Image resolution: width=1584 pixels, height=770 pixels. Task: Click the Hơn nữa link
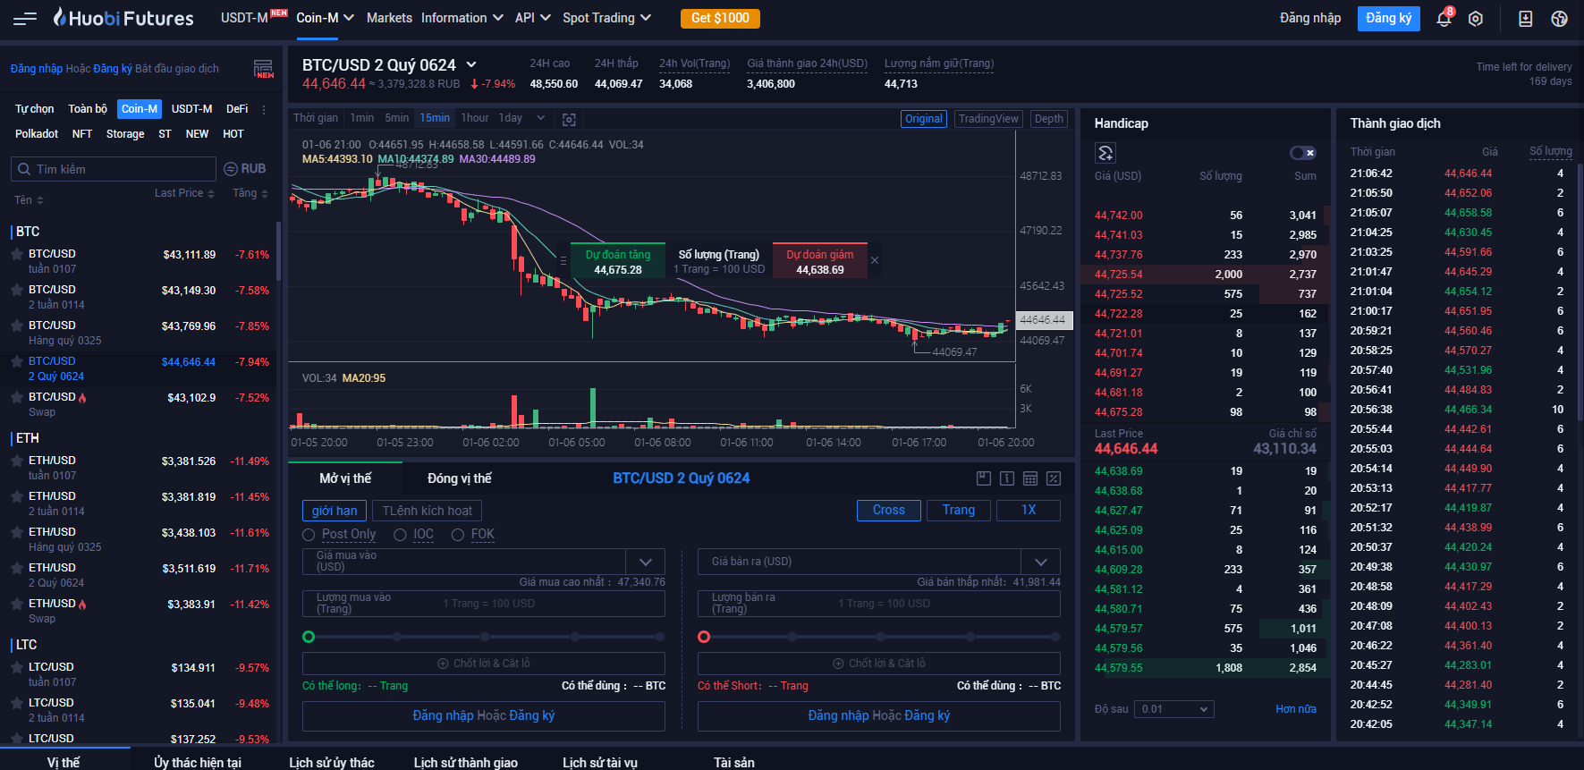[1296, 709]
